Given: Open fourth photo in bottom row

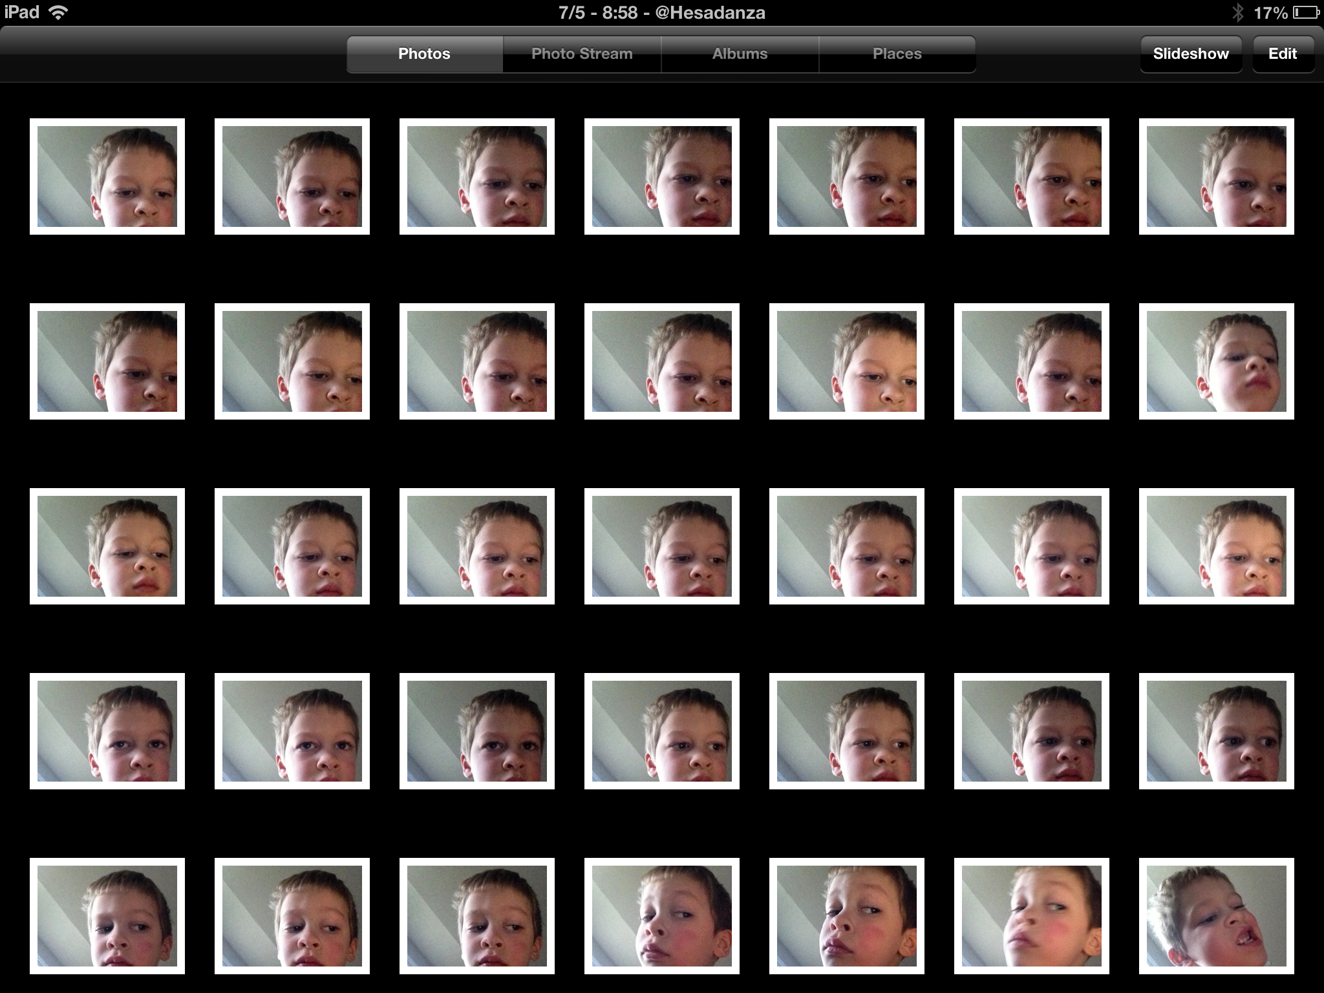Looking at the screenshot, I should pos(661,916).
